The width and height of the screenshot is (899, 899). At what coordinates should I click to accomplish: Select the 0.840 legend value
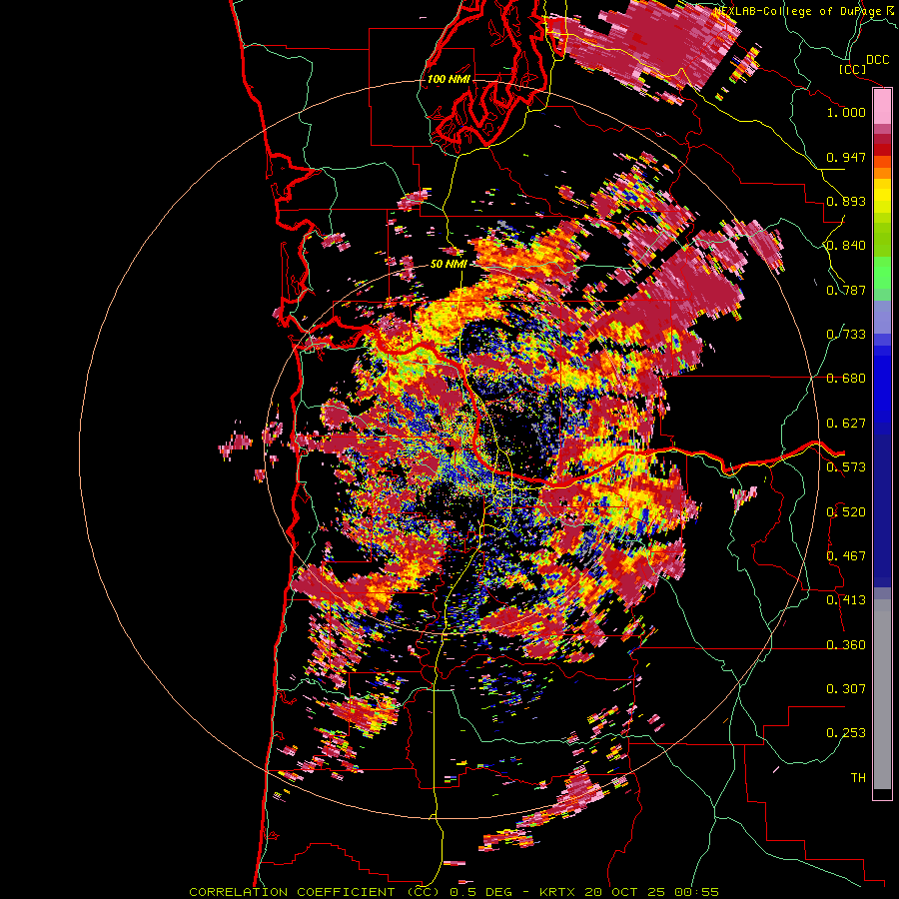click(846, 246)
